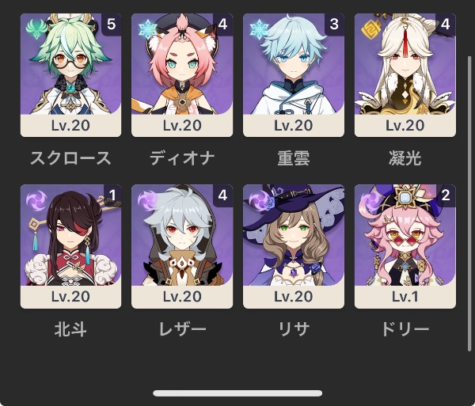
Task: Pick the リサ witch hat portrait
Action: tap(294, 246)
